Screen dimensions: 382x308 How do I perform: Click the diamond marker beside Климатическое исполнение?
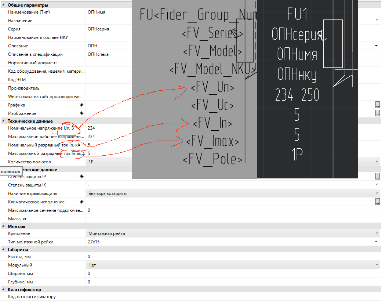pyautogui.click(x=81, y=202)
